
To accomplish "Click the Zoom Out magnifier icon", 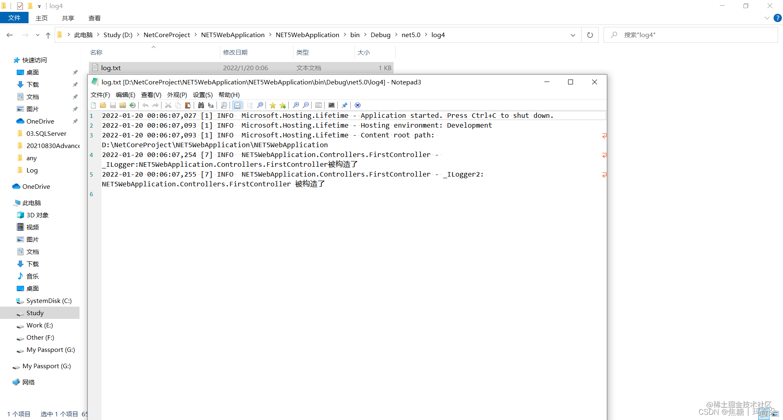I will (x=306, y=105).
